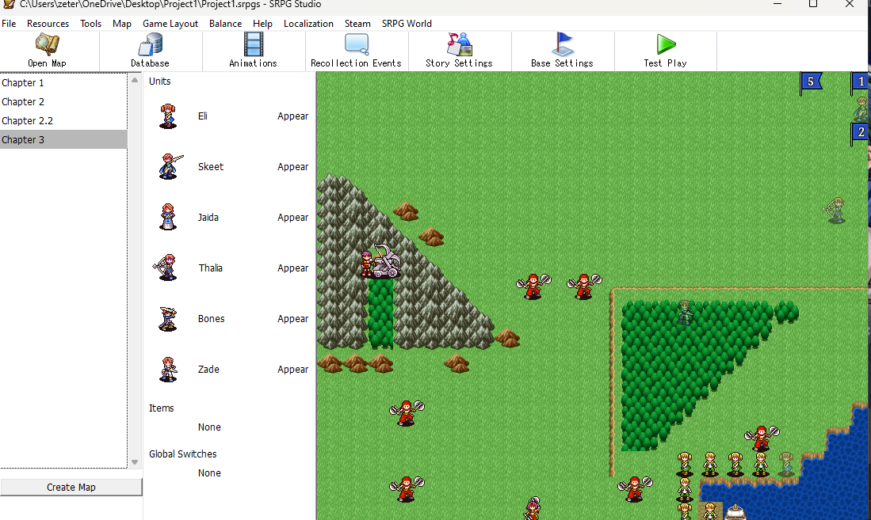
Task: Click the map list scroll-up arrow
Action: (x=135, y=81)
